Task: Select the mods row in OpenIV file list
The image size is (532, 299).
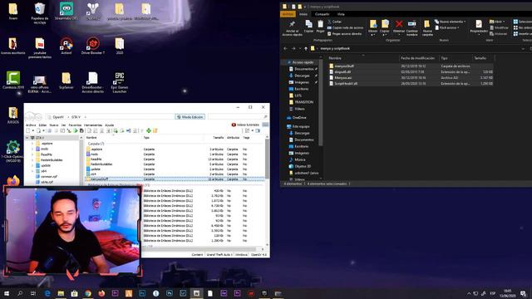Action: coord(175,154)
